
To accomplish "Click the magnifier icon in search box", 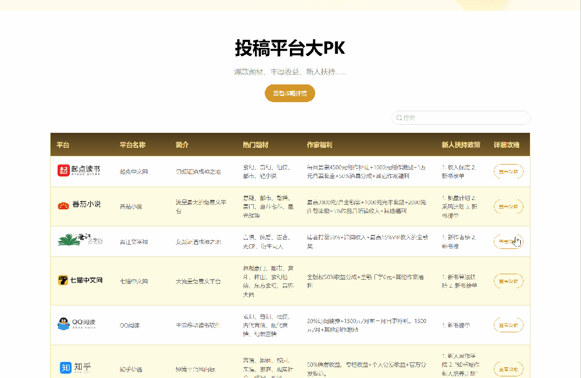I will 399,118.
